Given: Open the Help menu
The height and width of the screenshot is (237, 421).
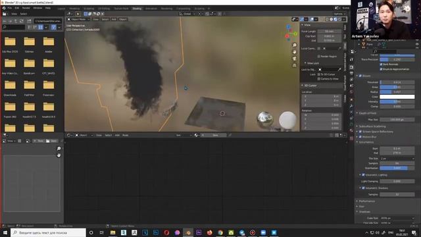Looking at the screenshot, I should tap(48, 8).
